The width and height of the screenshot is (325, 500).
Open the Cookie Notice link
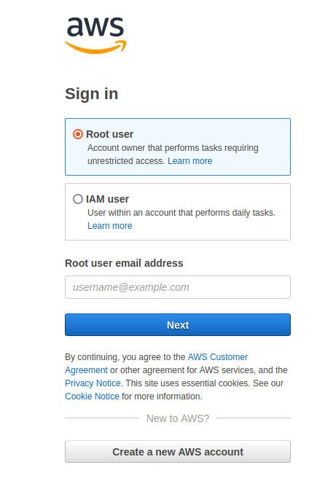point(92,397)
